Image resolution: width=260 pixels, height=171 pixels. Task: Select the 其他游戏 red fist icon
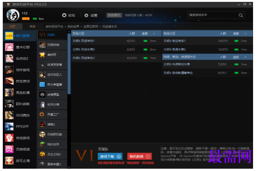pyautogui.click(x=9, y=138)
